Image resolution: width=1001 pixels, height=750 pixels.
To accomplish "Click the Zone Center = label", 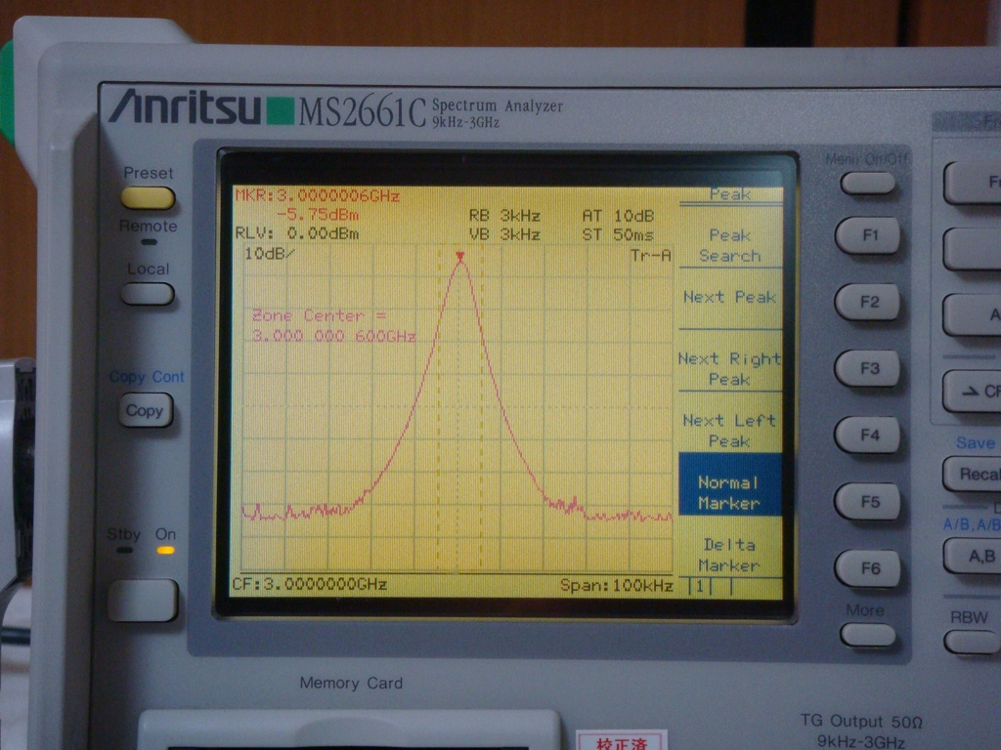I will pos(320,315).
